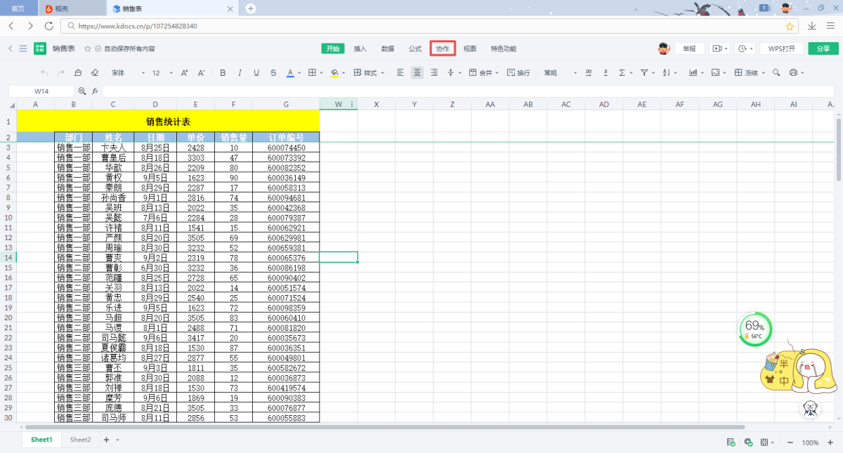Open the 宋体 font name dropdown
The width and height of the screenshot is (843, 453).
(x=128, y=72)
